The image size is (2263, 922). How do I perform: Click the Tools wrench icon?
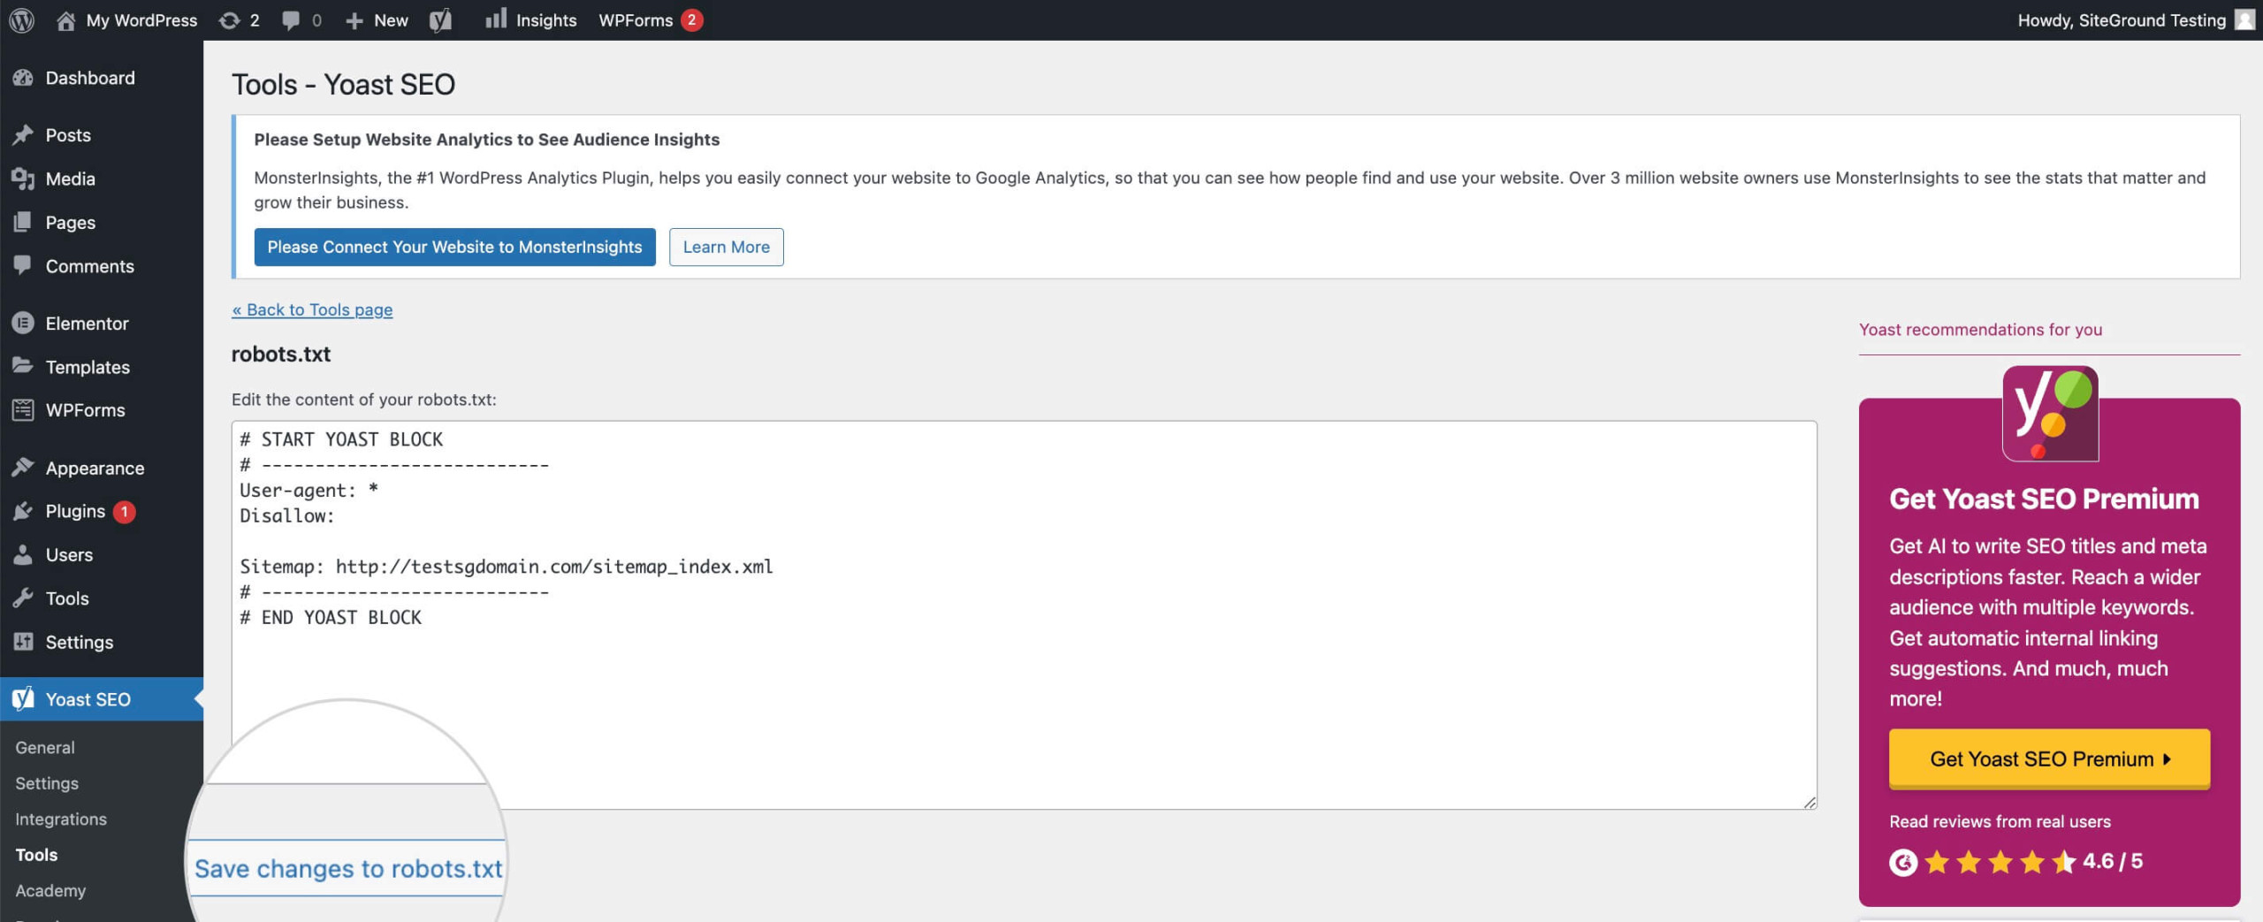23,598
